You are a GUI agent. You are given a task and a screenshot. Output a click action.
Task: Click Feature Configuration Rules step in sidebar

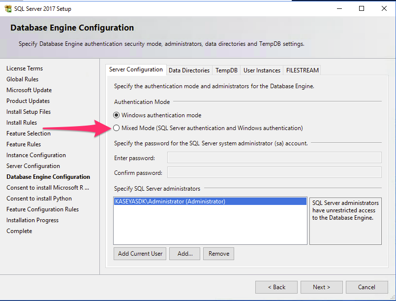(42, 209)
